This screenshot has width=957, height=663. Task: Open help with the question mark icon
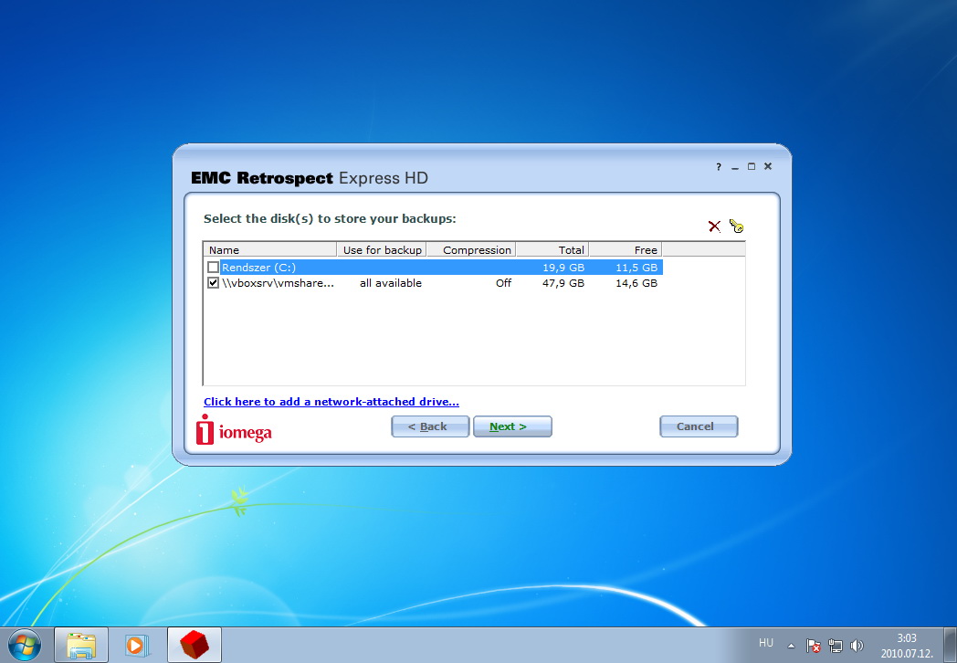pos(719,167)
